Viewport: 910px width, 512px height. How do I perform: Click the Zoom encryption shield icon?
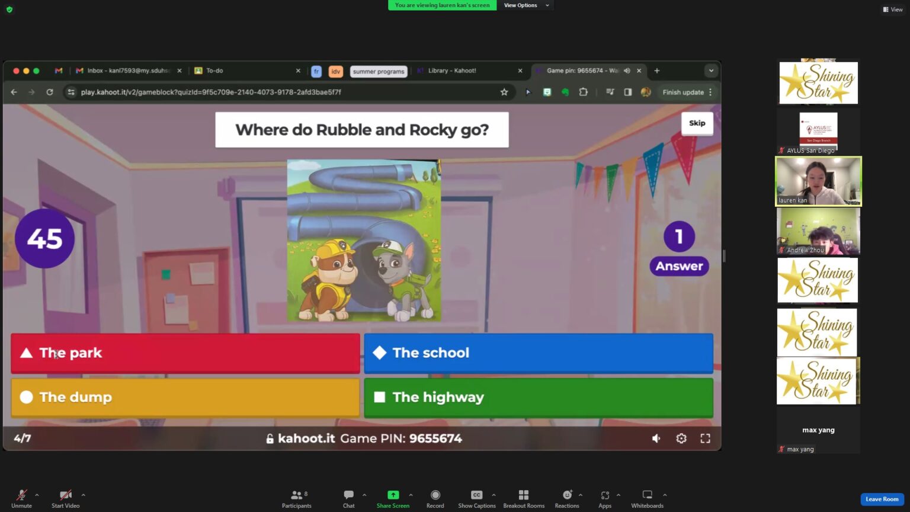click(9, 9)
